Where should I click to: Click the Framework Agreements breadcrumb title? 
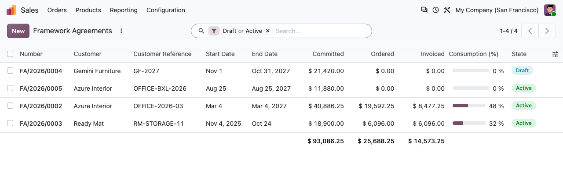pos(73,31)
